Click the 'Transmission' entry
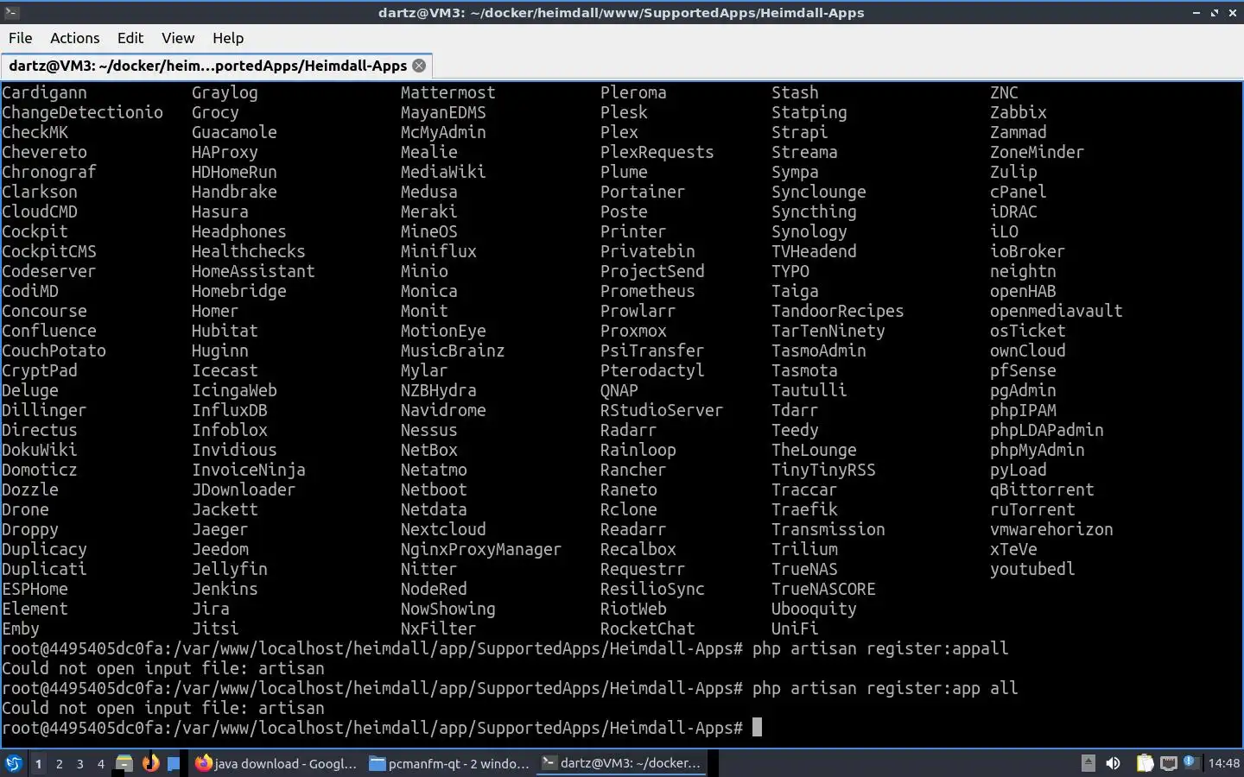Screen dimensions: 1244x777 pos(828,529)
